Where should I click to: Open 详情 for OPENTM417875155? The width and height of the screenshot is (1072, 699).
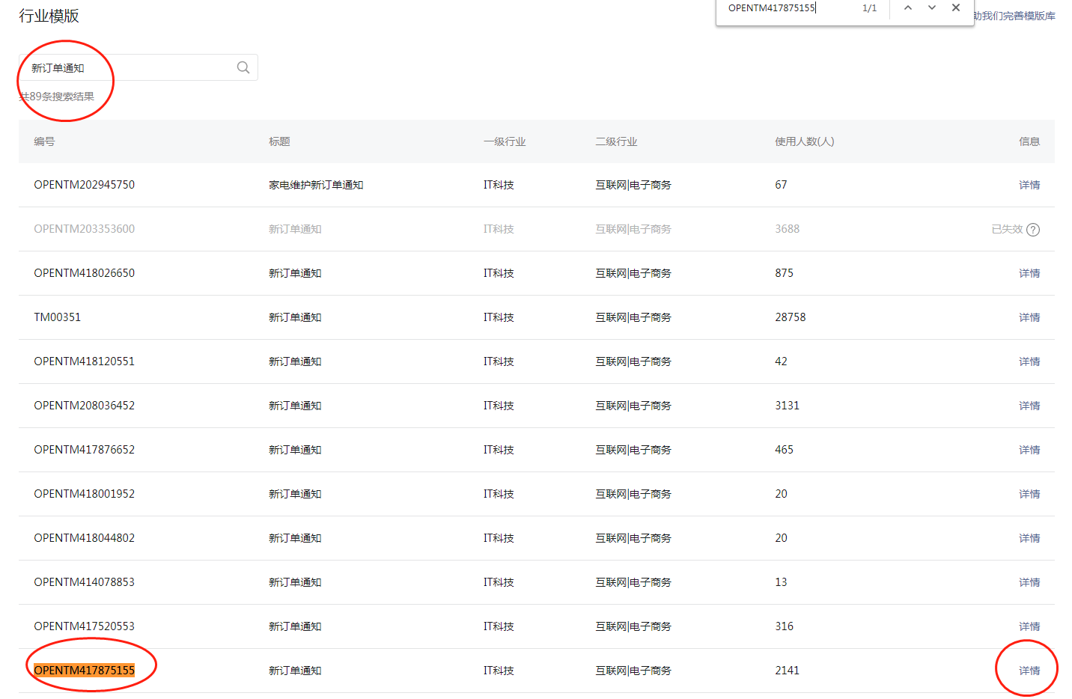pyautogui.click(x=1029, y=671)
